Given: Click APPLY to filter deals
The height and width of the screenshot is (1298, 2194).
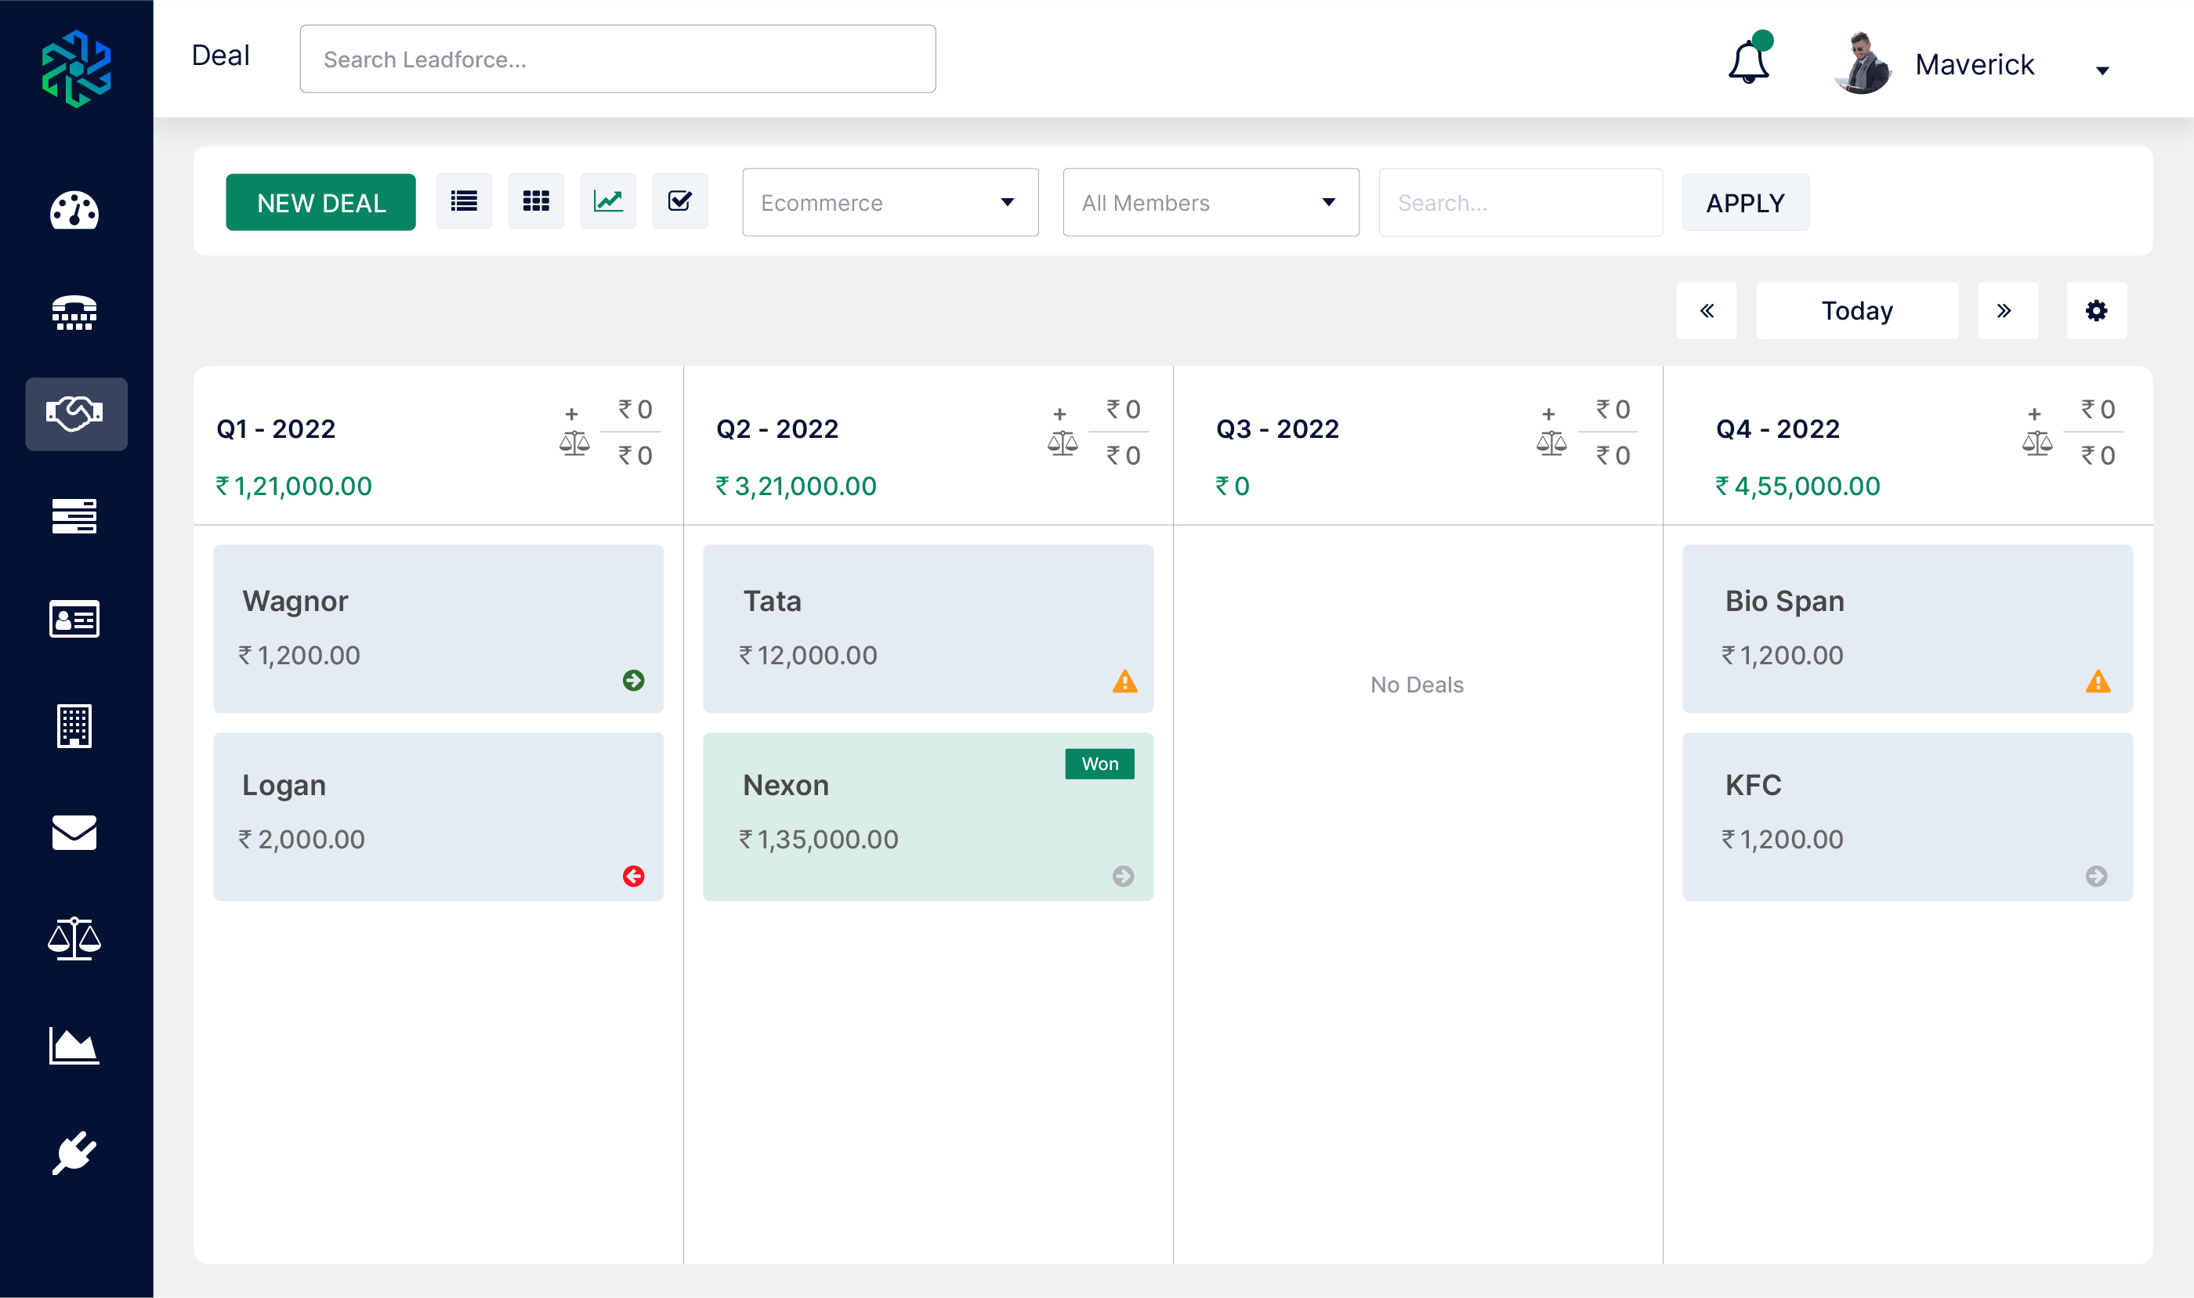Looking at the screenshot, I should tap(1744, 202).
